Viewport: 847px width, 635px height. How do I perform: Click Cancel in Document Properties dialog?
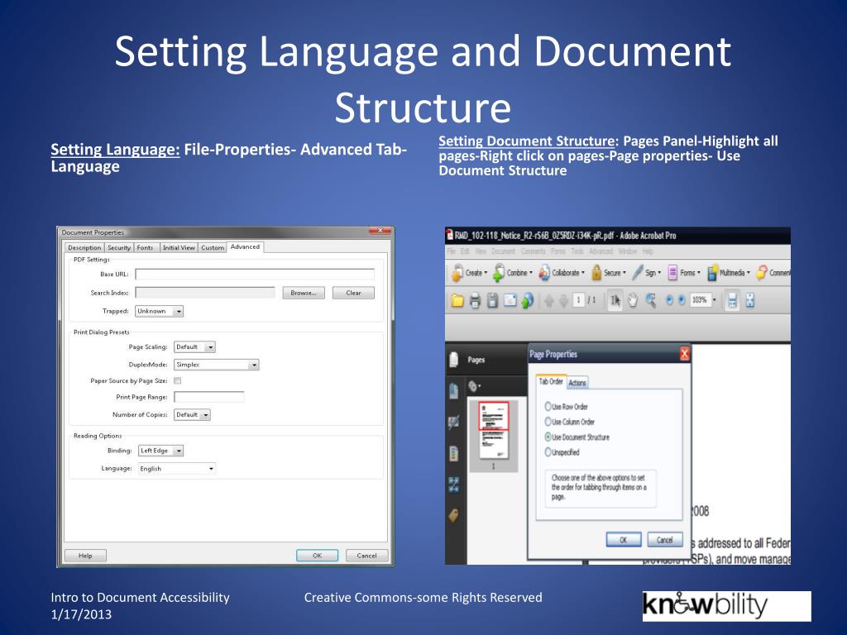pyautogui.click(x=366, y=555)
